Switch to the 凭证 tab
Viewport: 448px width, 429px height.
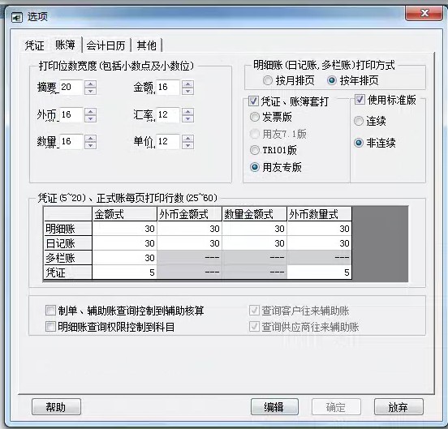35,45
